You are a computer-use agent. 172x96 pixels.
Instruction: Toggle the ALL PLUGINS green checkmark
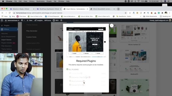(67, 69)
